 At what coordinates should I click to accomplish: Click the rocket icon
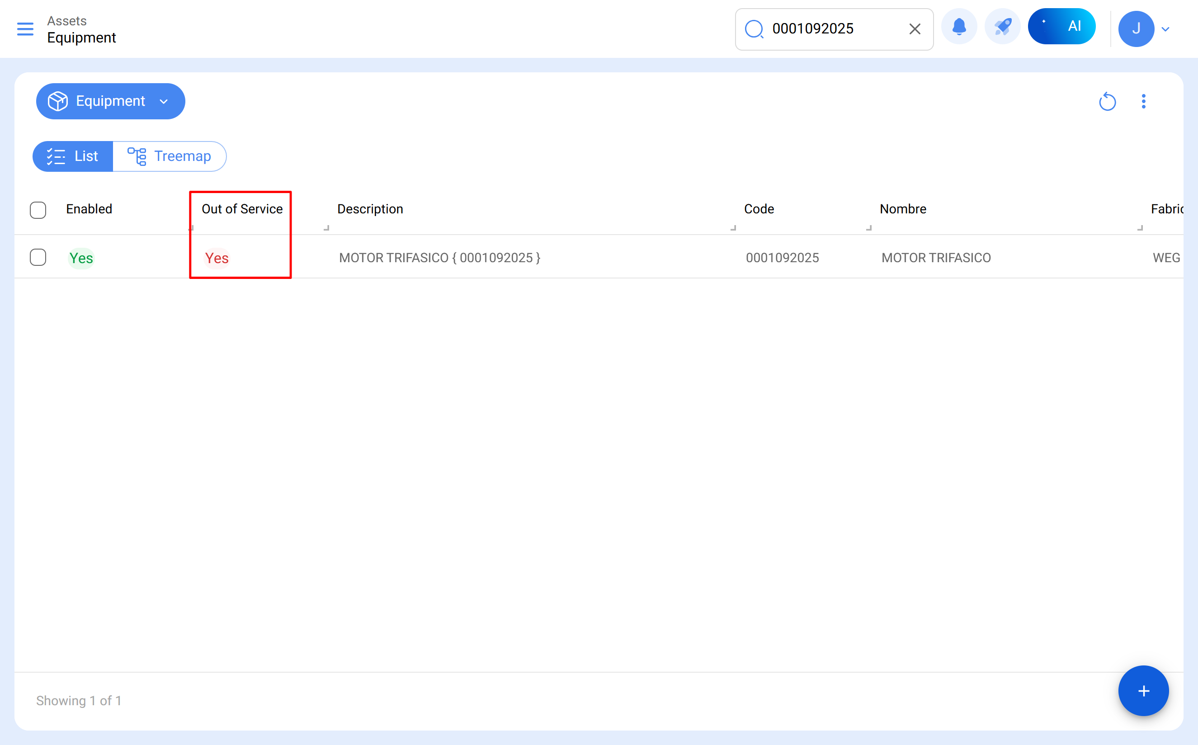point(1002,27)
